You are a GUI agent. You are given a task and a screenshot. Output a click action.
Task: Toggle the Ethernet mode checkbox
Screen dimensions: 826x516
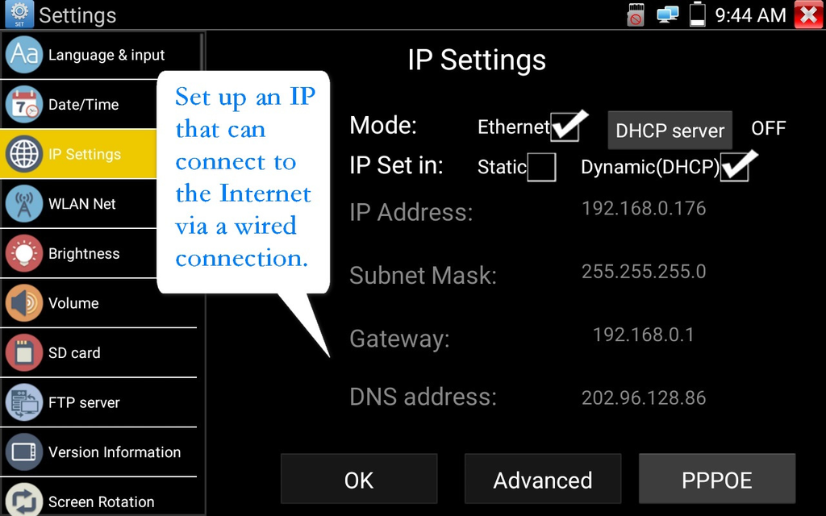[565, 127]
